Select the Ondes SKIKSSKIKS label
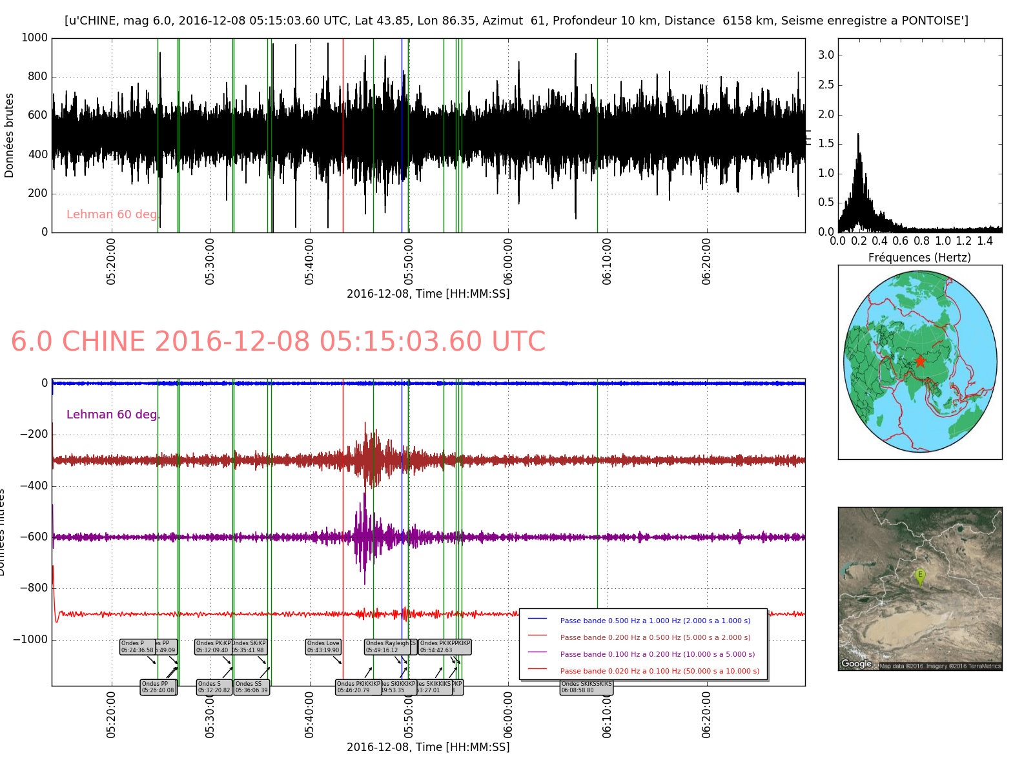 click(586, 687)
